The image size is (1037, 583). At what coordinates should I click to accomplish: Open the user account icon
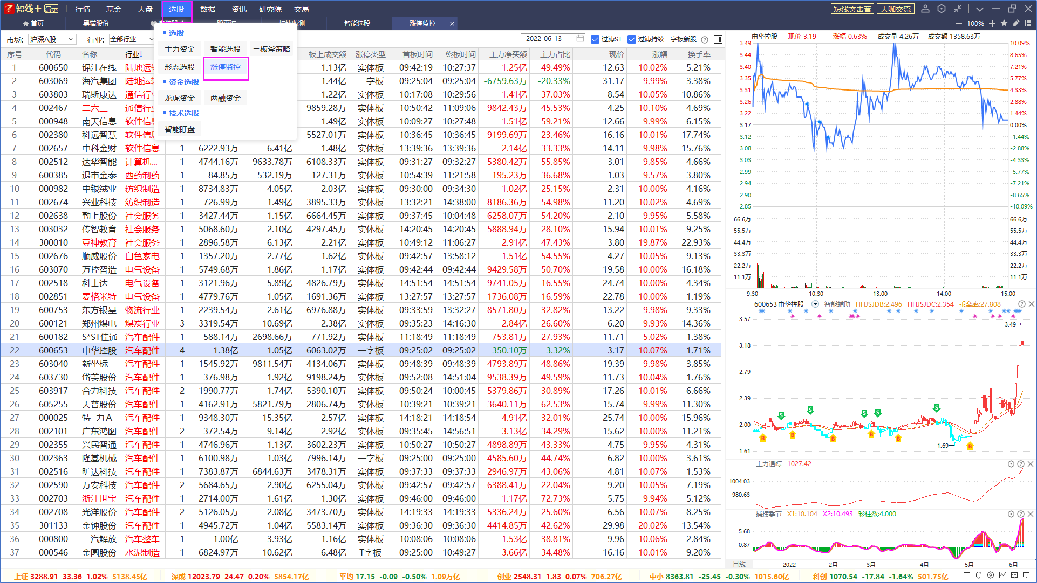pos(925,9)
